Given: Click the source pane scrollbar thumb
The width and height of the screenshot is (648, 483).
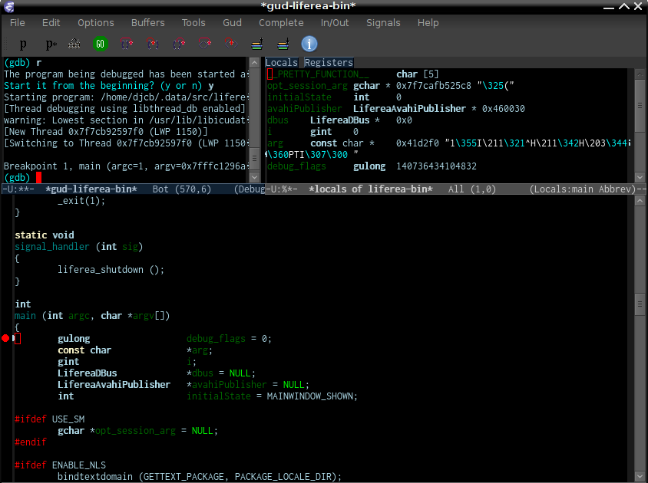Looking at the screenshot, I should (640, 304).
